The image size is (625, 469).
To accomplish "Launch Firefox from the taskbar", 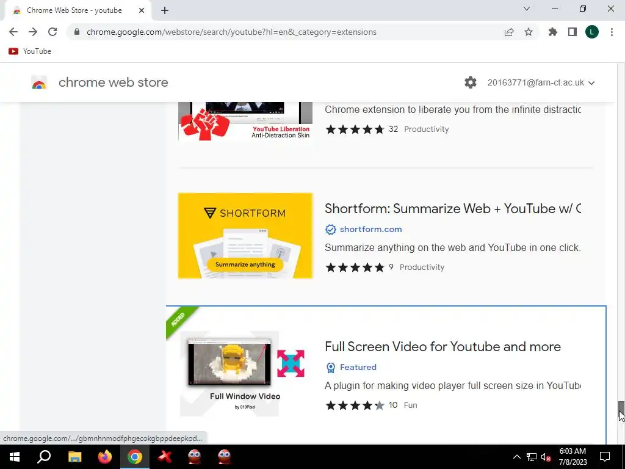I will (x=105, y=457).
